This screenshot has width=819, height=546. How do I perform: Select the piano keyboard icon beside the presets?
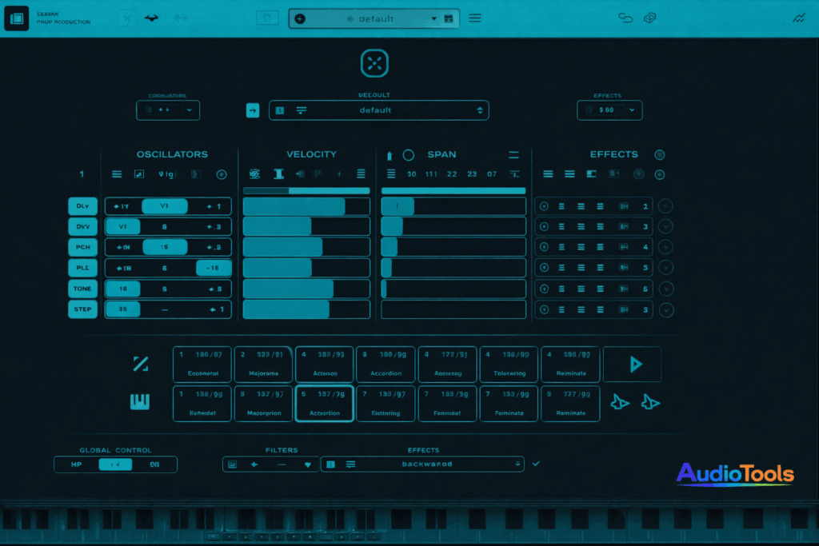[140, 402]
